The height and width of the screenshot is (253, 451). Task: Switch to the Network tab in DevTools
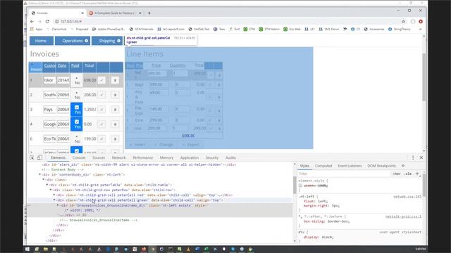(x=119, y=157)
